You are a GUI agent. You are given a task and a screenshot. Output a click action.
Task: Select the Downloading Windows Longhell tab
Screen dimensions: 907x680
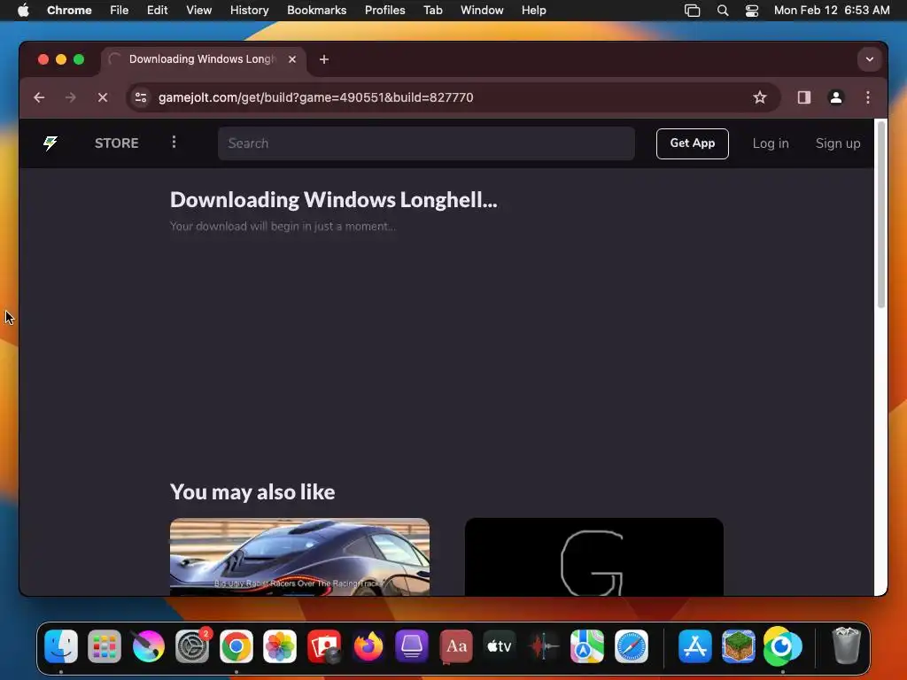[204, 59]
